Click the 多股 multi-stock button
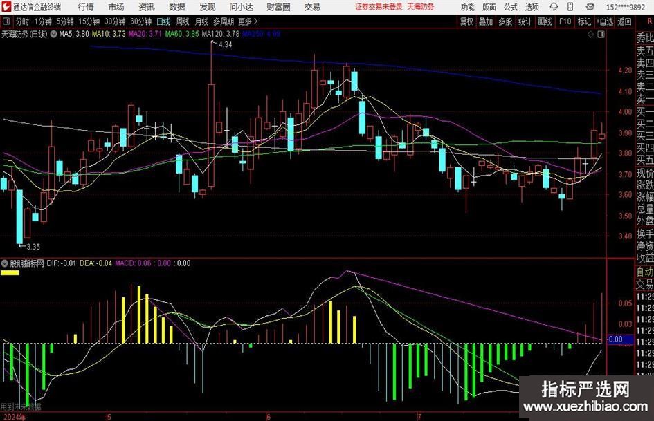The height and width of the screenshot is (421, 654). (505, 21)
